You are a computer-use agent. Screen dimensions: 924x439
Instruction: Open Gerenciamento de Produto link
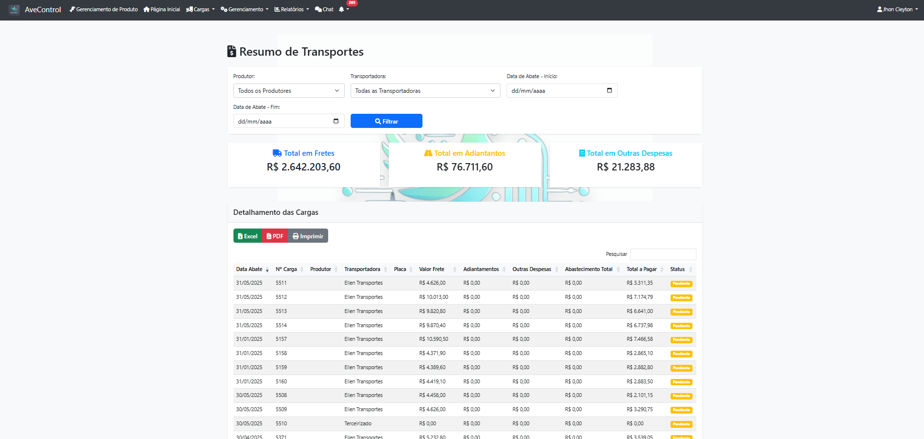pos(104,10)
